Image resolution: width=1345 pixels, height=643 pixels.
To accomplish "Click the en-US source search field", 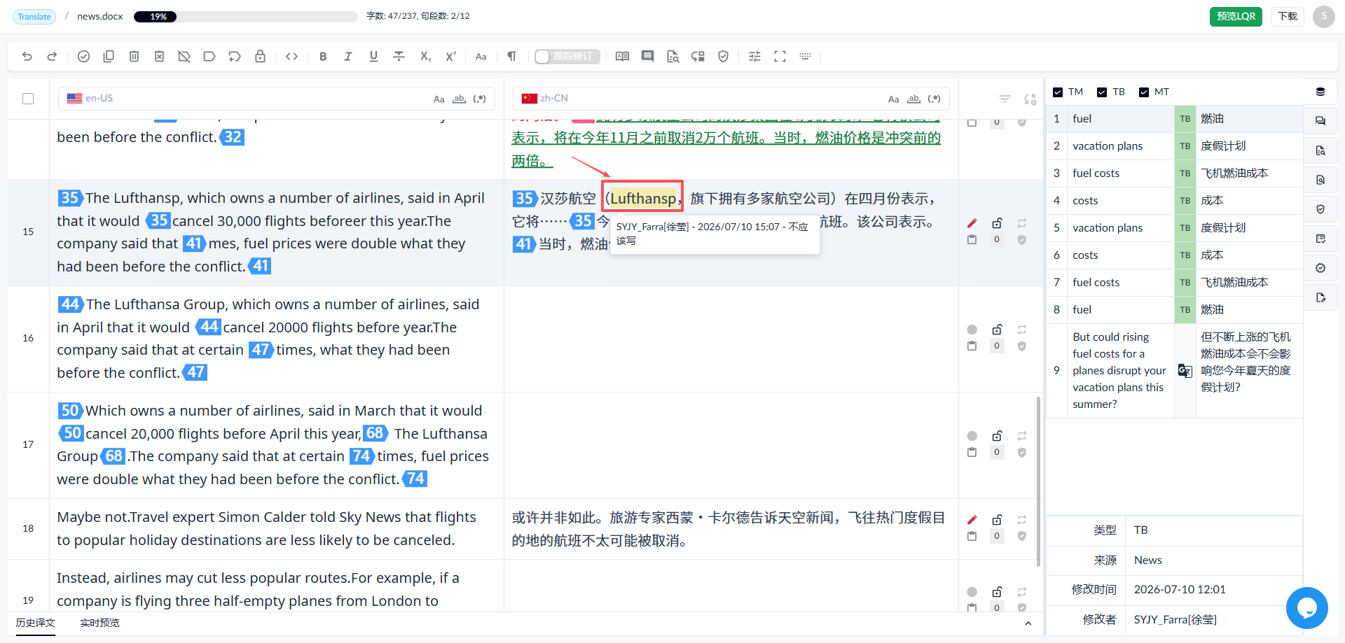I will pos(277,99).
